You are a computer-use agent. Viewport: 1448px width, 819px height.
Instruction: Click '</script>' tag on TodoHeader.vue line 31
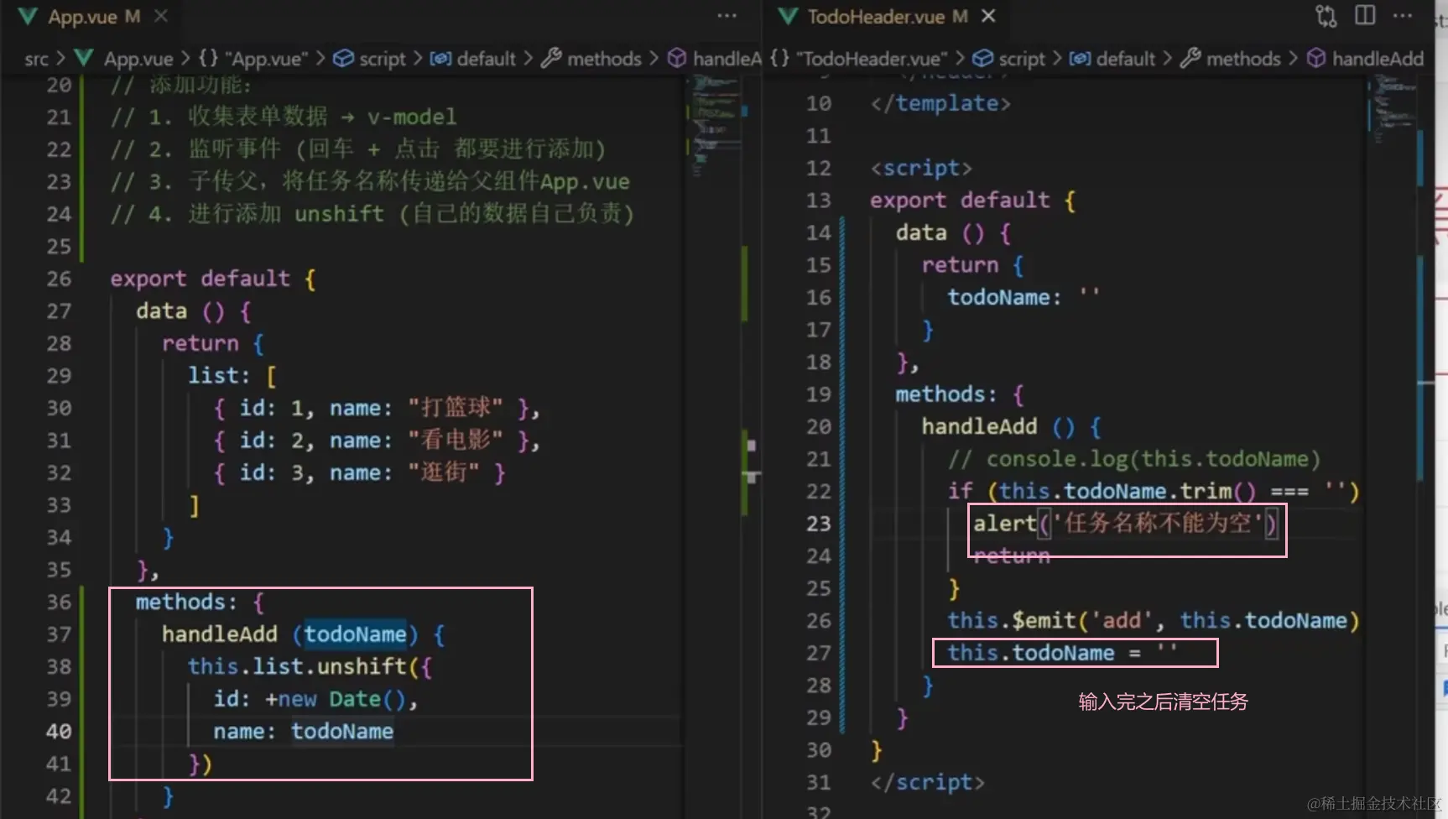tap(927, 782)
